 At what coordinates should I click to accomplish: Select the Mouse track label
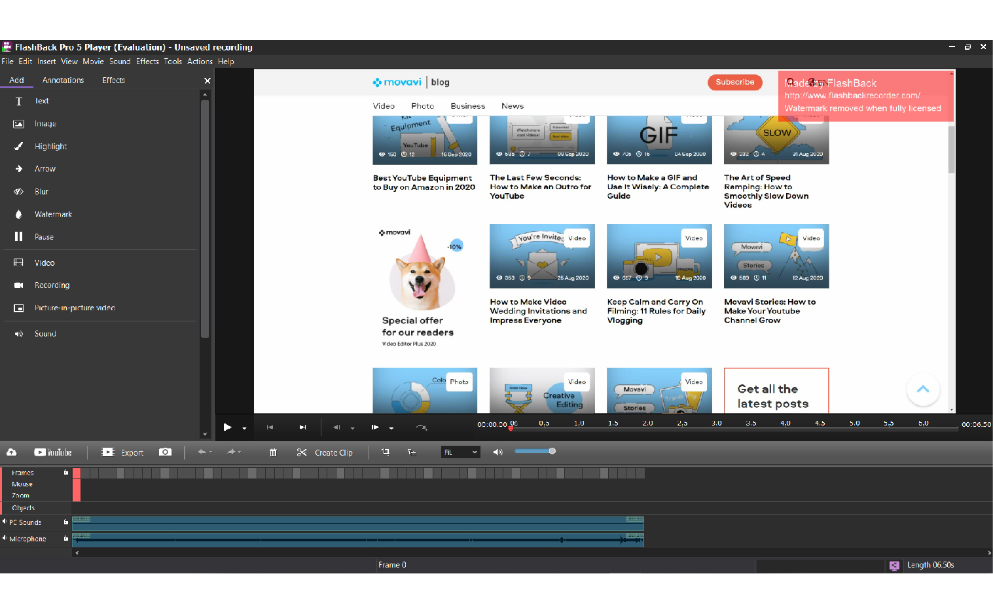coord(22,484)
